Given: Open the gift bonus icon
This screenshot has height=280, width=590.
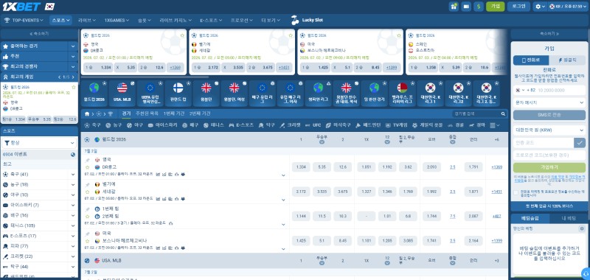Looking at the screenshot, I should click(454, 7).
